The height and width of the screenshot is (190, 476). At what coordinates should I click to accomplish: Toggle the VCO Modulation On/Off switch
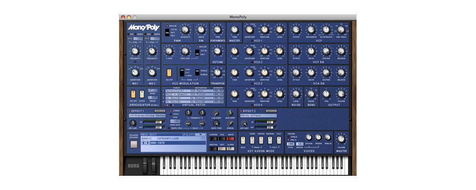coord(169,72)
